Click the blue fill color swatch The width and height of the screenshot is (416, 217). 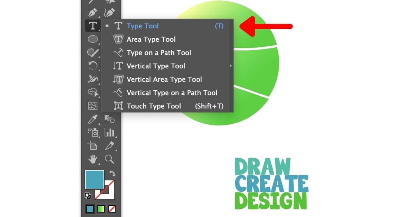[94, 179]
